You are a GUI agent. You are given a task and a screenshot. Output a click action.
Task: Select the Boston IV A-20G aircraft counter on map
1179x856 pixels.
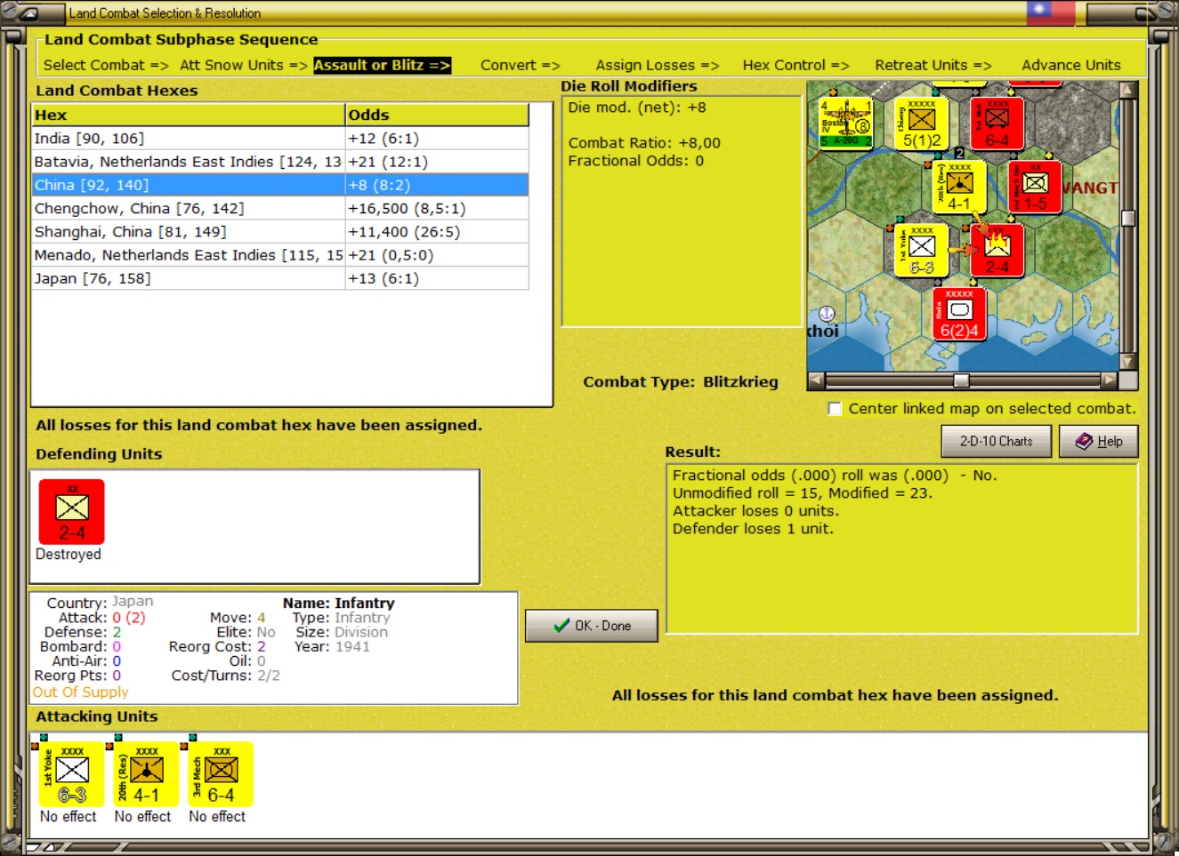pos(845,123)
